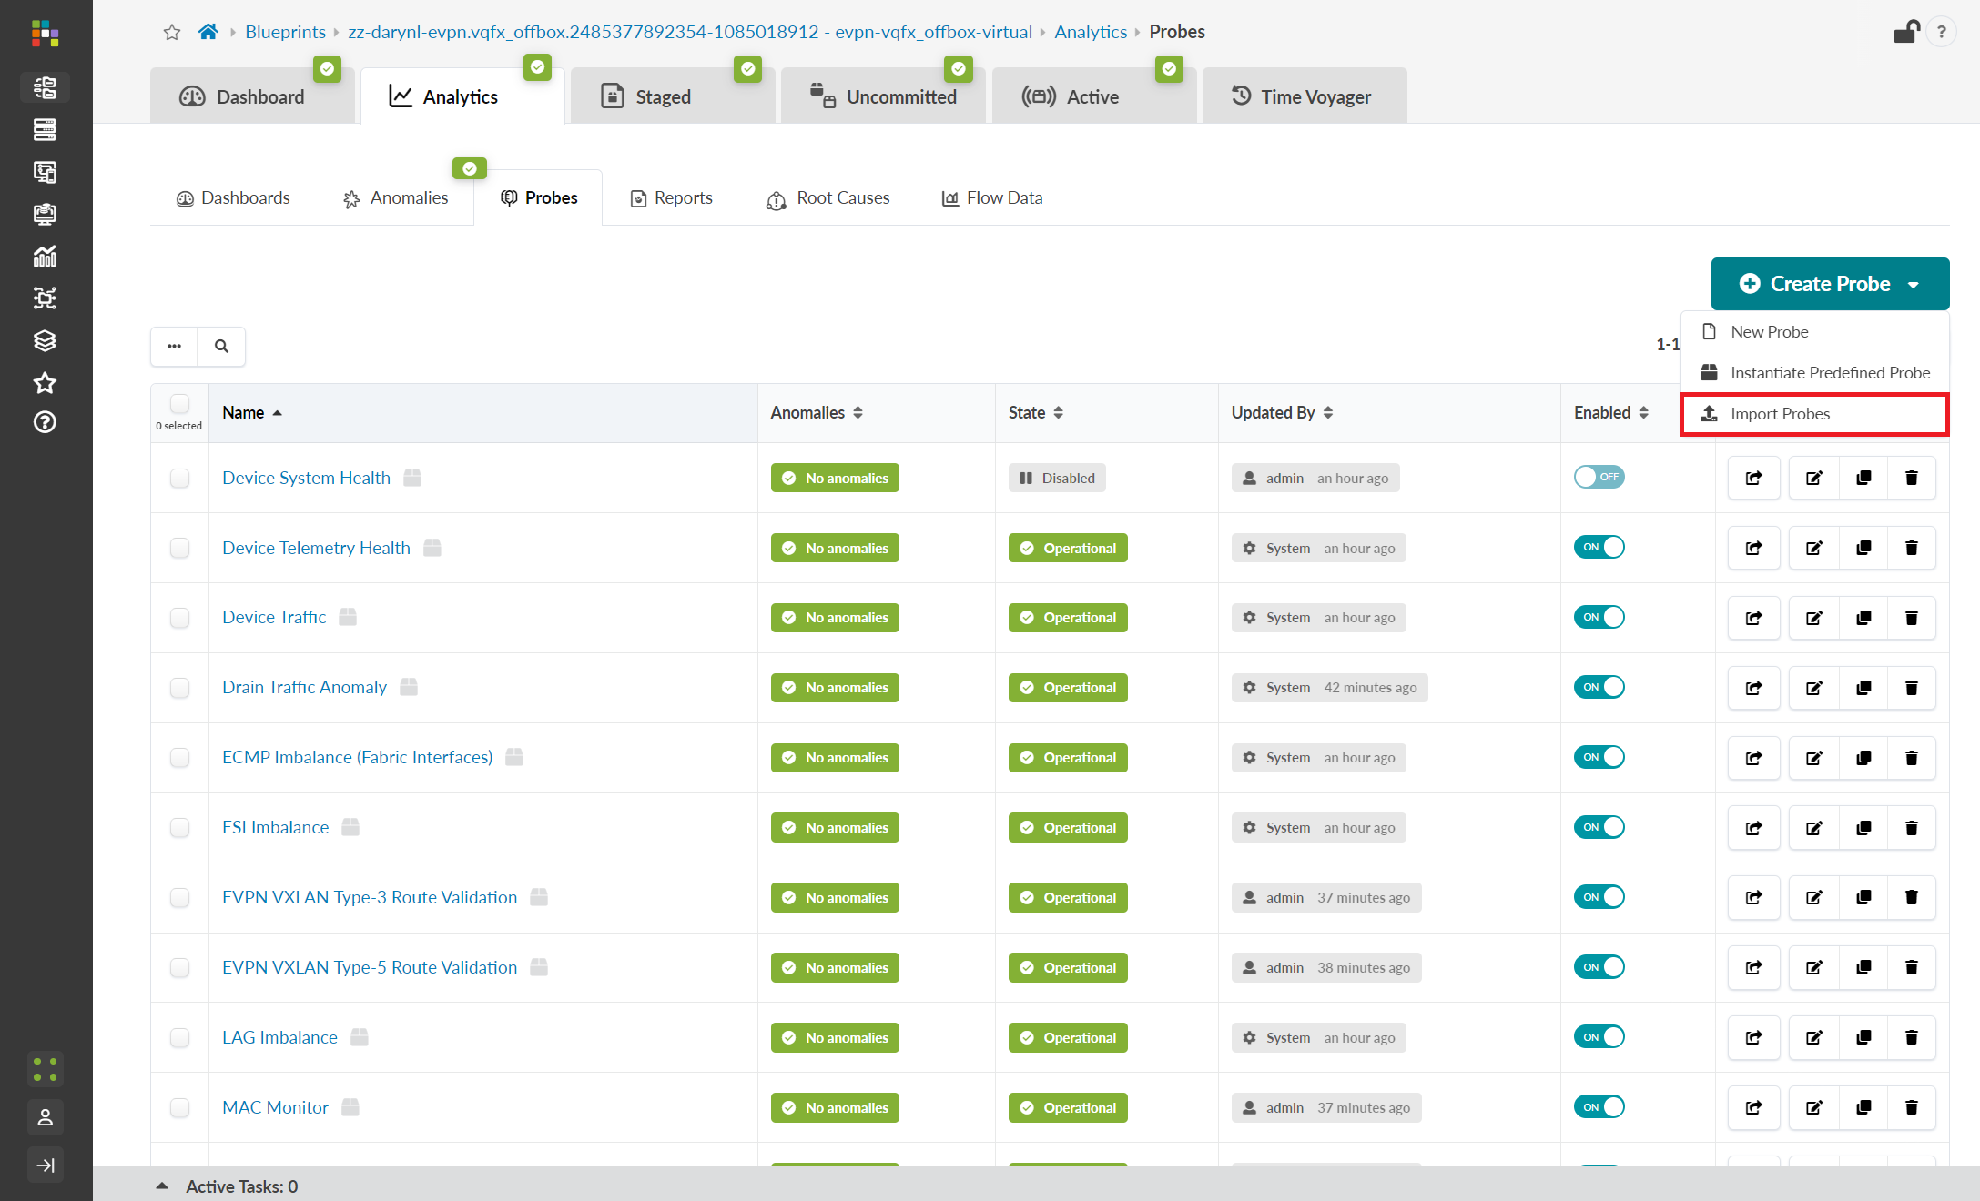
Task: Choose Instantiate Predefined Probe menu entry
Action: tap(1829, 372)
